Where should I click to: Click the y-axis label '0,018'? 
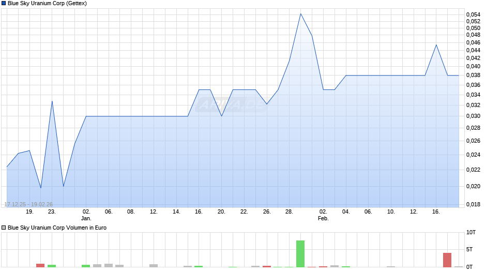coord(473,204)
